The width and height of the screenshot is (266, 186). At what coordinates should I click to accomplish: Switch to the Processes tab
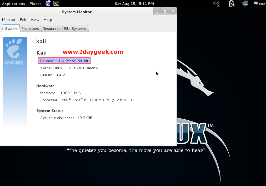pos(30,29)
